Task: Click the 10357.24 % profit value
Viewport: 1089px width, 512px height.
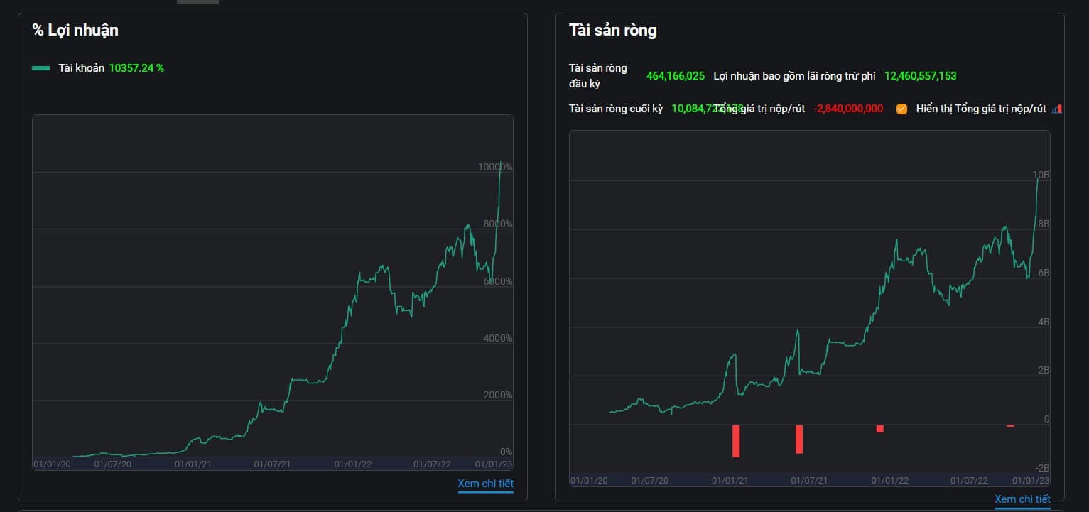Action: pyautogui.click(x=136, y=68)
